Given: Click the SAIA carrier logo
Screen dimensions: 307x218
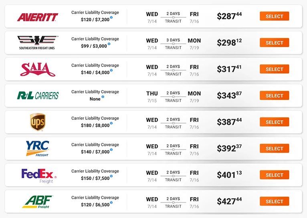Looking at the screenshot, I should [x=38, y=69].
